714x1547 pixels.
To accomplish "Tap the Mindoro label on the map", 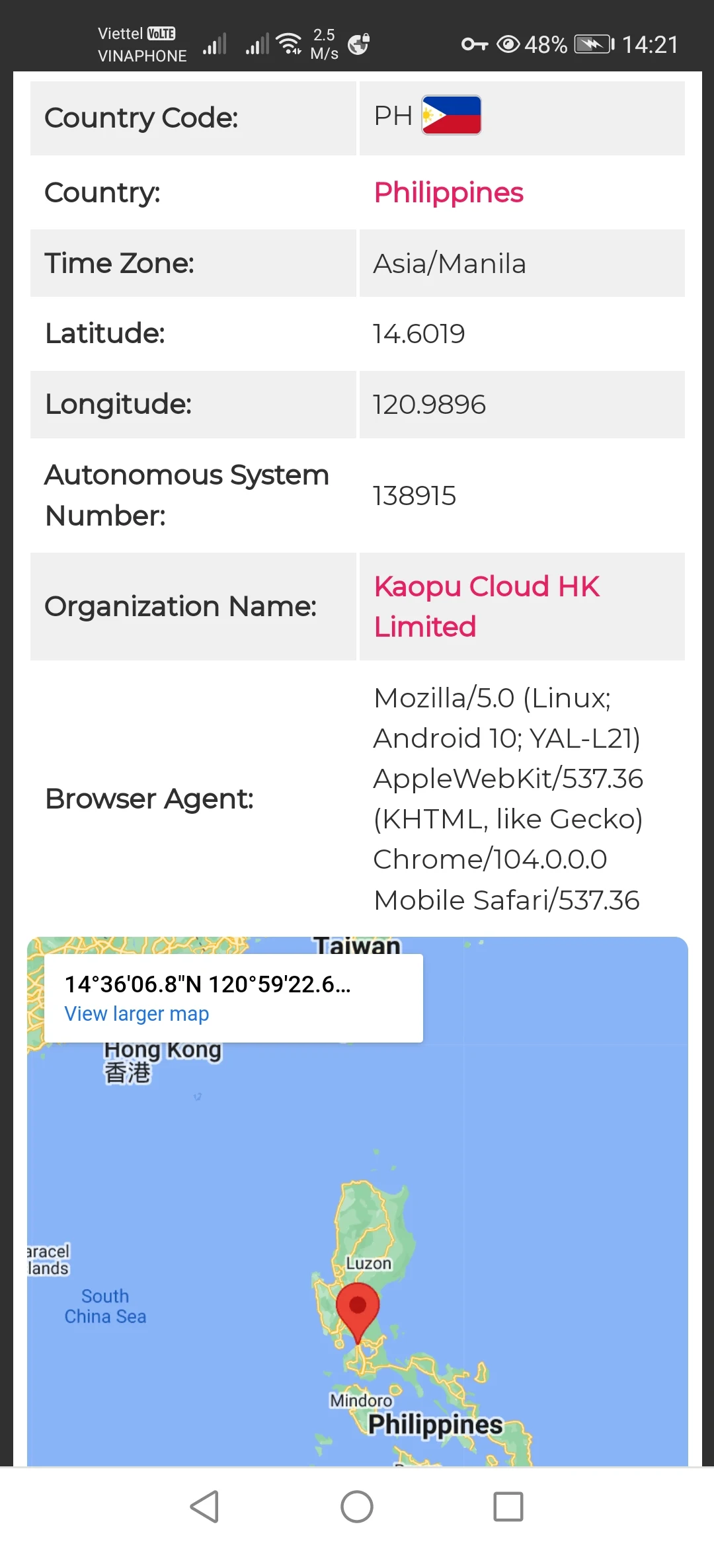I will (x=361, y=1400).
